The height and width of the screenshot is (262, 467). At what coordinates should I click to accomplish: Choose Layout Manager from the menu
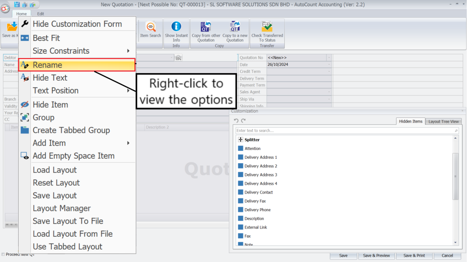tap(77, 208)
